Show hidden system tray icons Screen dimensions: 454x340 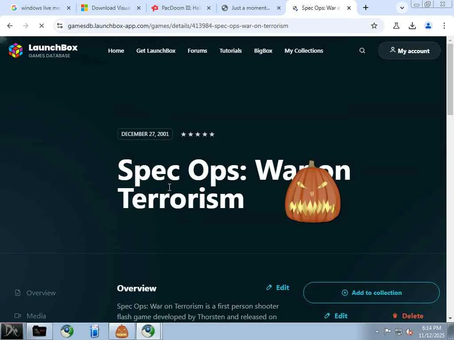coord(377,332)
